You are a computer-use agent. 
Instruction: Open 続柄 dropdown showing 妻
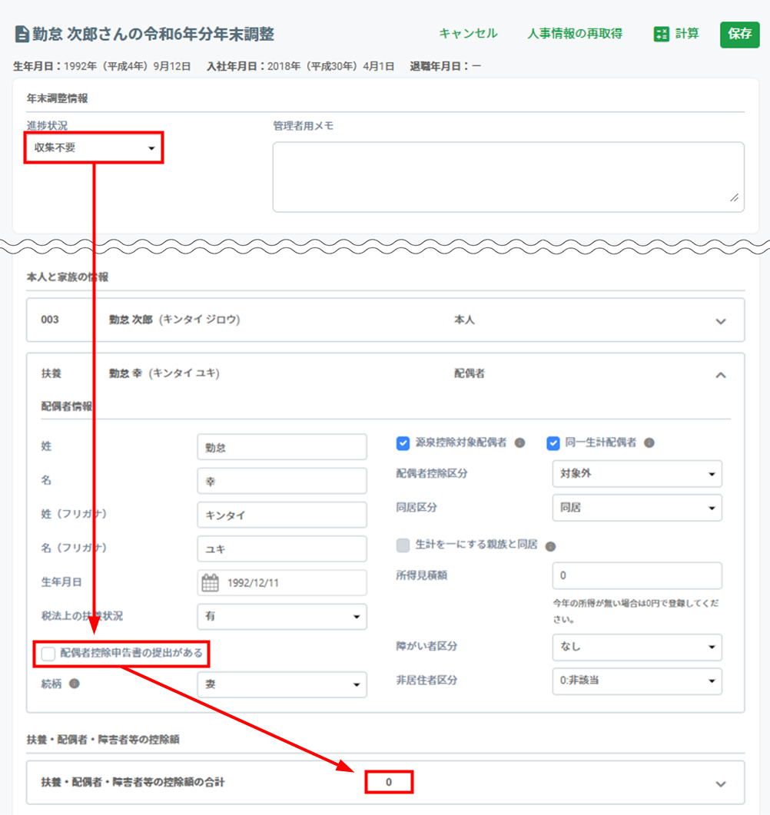282,684
